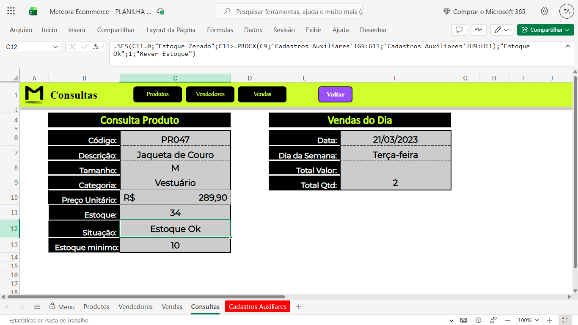
Task: Click previous sheet navigation arrow
Action: (x=8, y=307)
